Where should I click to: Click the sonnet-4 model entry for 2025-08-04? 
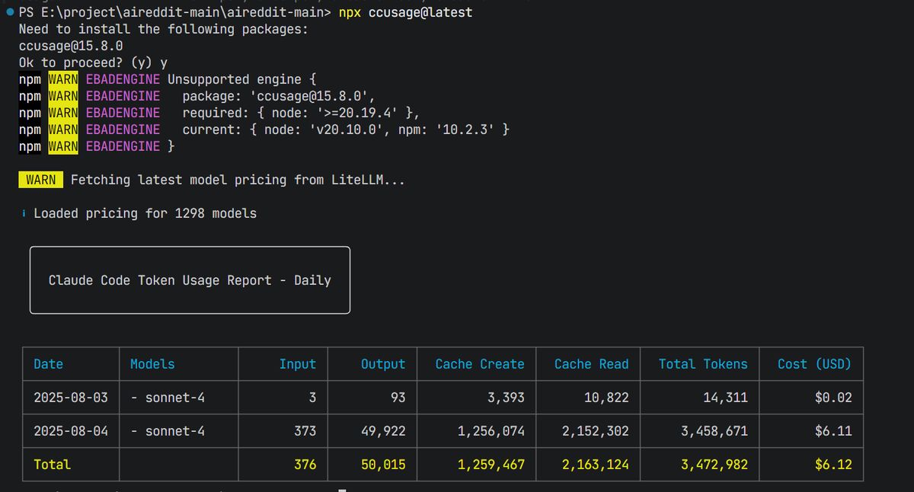[x=168, y=430]
